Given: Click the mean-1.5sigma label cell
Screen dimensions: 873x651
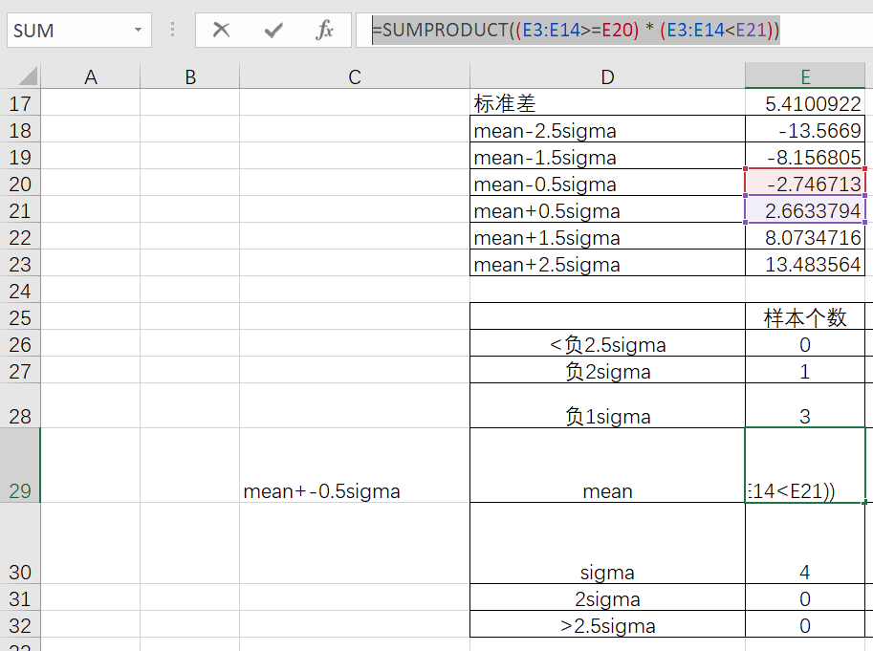Looking at the screenshot, I should coord(607,157).
